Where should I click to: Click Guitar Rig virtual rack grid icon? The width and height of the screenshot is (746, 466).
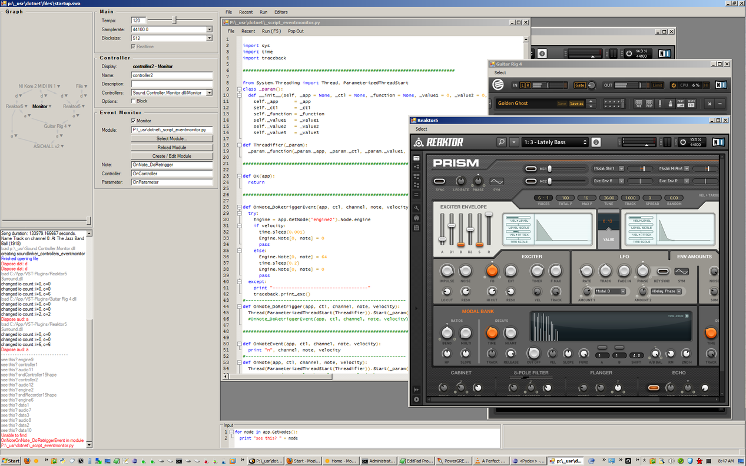[x=614, y=104]
